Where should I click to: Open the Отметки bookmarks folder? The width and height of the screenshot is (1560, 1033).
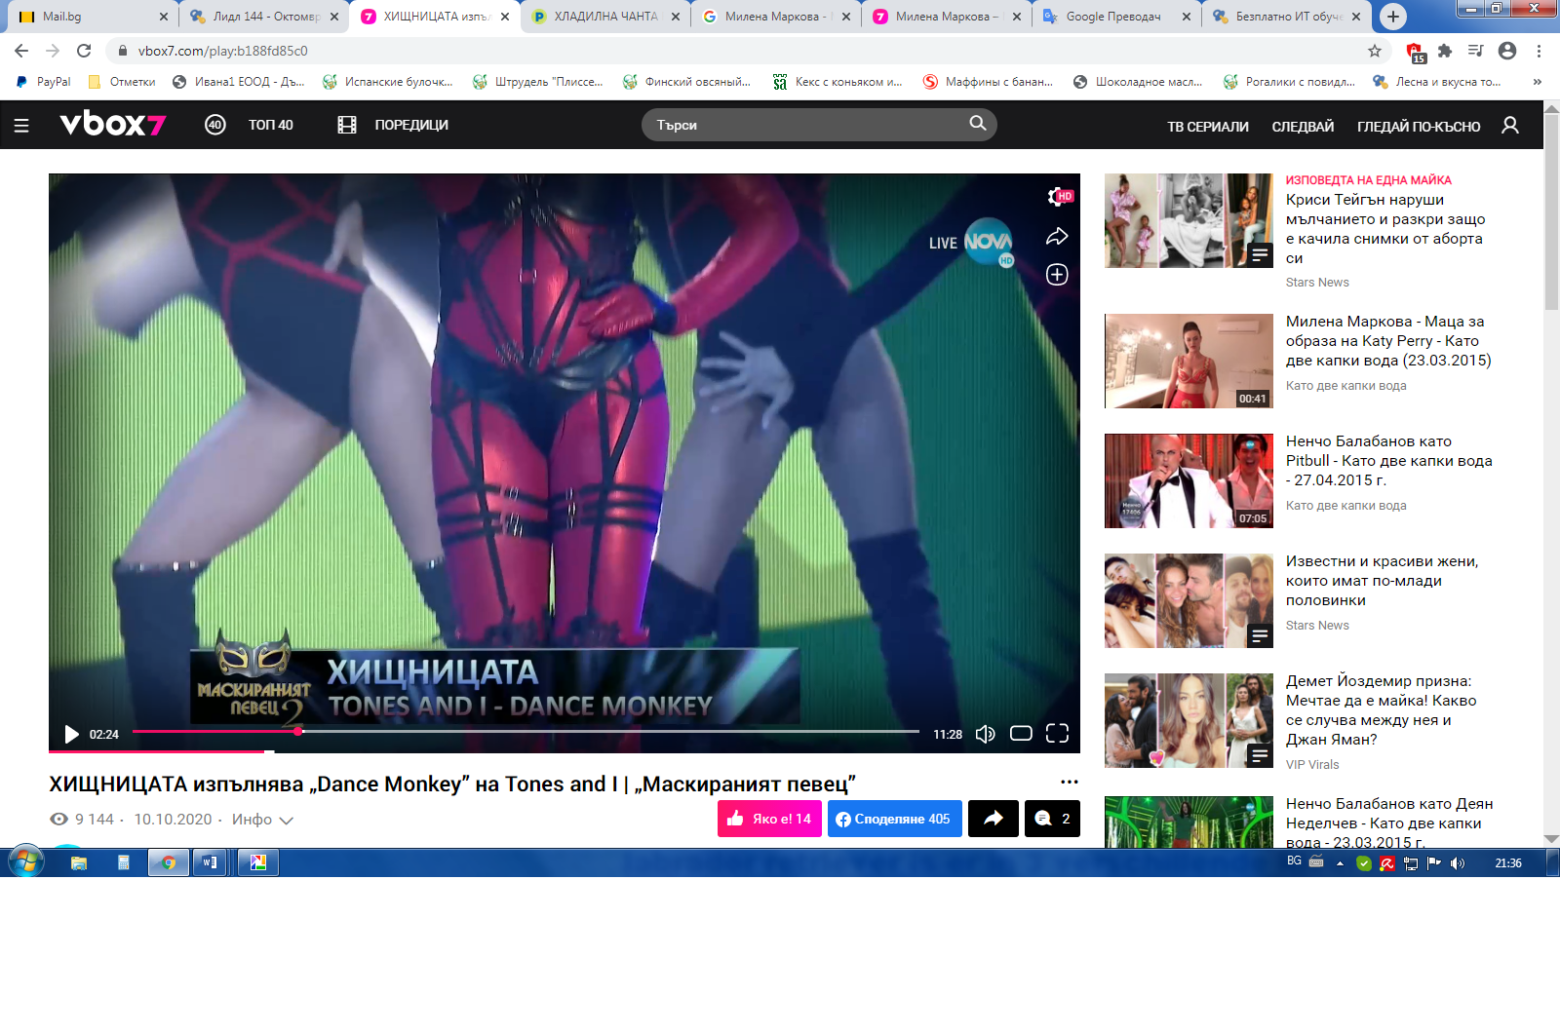pyautogui.click(x=122, y=82)
